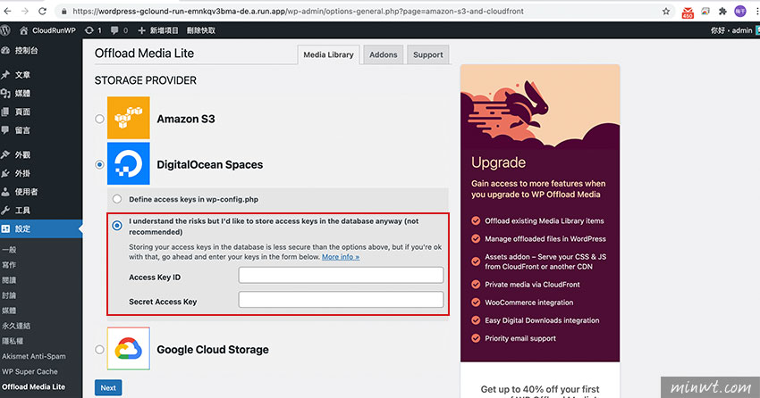Open Offload Media Lite submenu item
This screenshot has width=760, height=398.
point(33,387)
